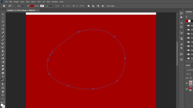This screenshot has width=193, height=108.
Task: Select the Zoom tool
Action: coord(3,95)
